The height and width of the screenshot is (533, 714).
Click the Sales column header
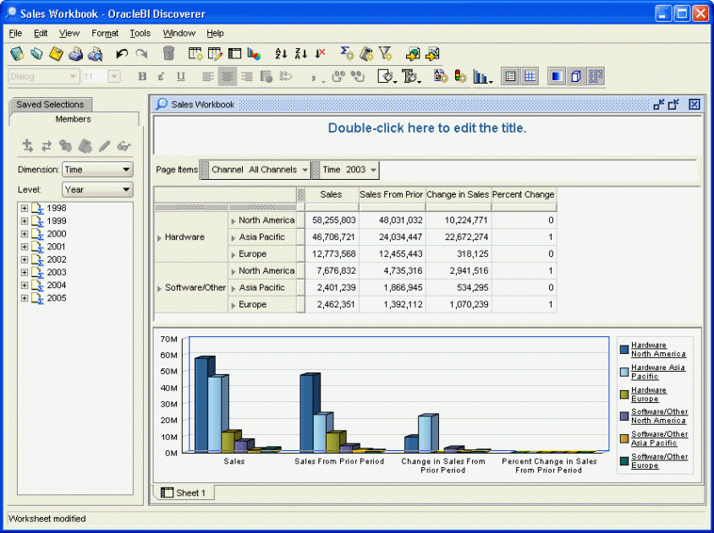(x=331, y=194)
